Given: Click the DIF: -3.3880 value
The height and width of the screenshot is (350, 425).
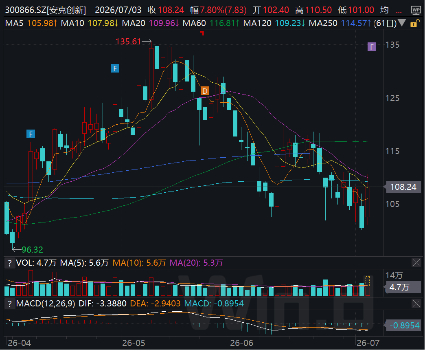Looking at the screenshot, I should [103, 304].
